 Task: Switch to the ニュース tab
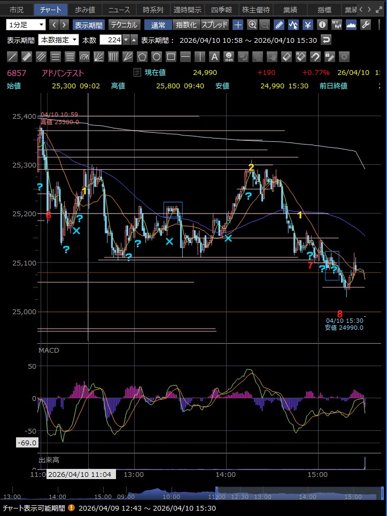coord(118,10)
